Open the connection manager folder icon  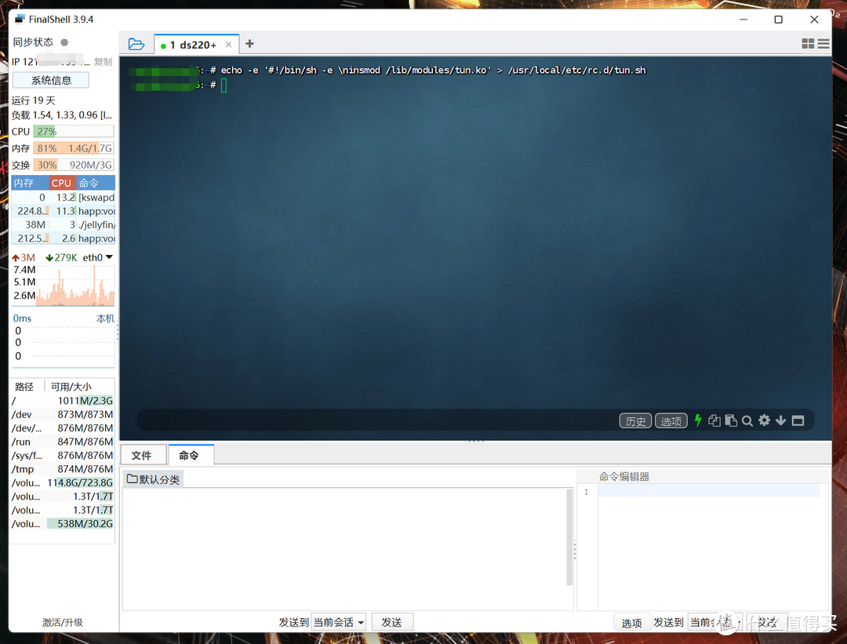136,45
